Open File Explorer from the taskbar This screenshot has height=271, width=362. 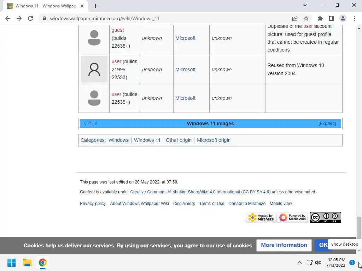(27, 263)
